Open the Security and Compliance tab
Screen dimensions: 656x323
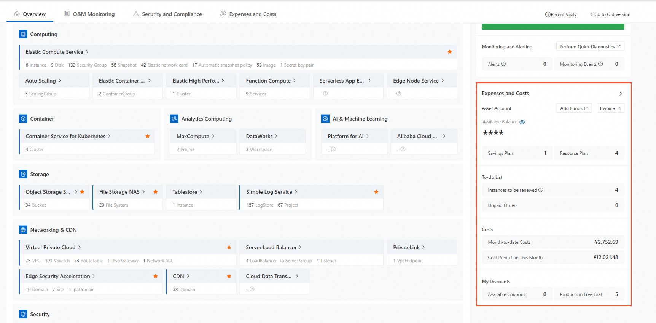[167, 14]
